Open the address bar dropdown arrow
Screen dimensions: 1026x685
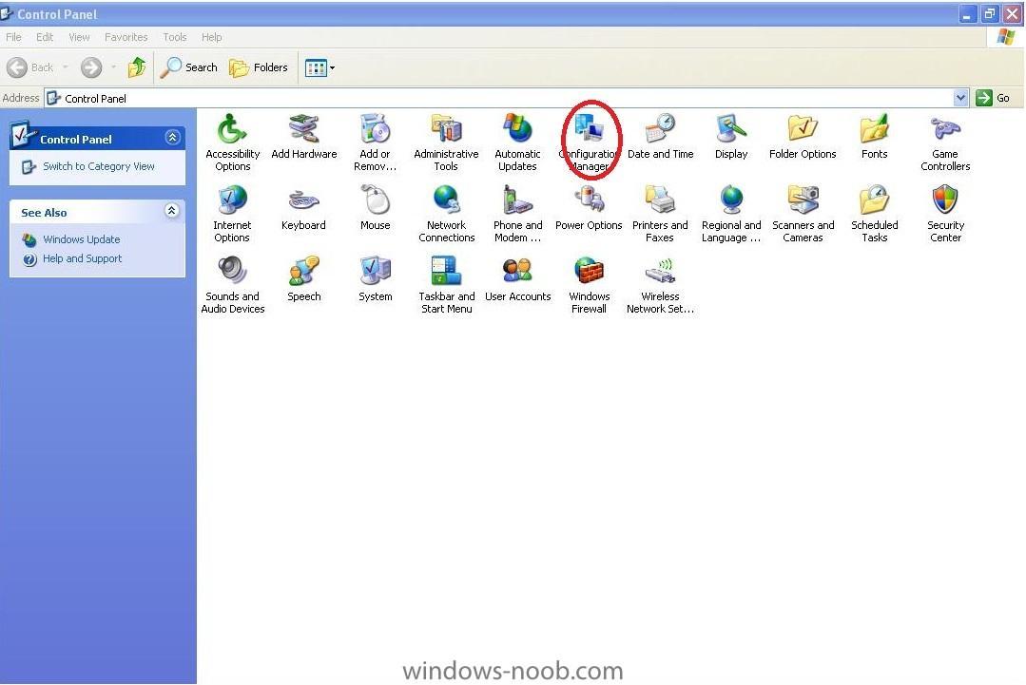(959, 98)
